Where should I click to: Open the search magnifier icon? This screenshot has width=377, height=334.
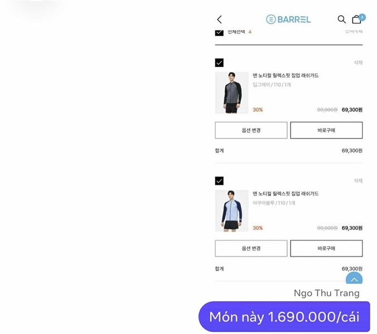[x=341, y=19]
